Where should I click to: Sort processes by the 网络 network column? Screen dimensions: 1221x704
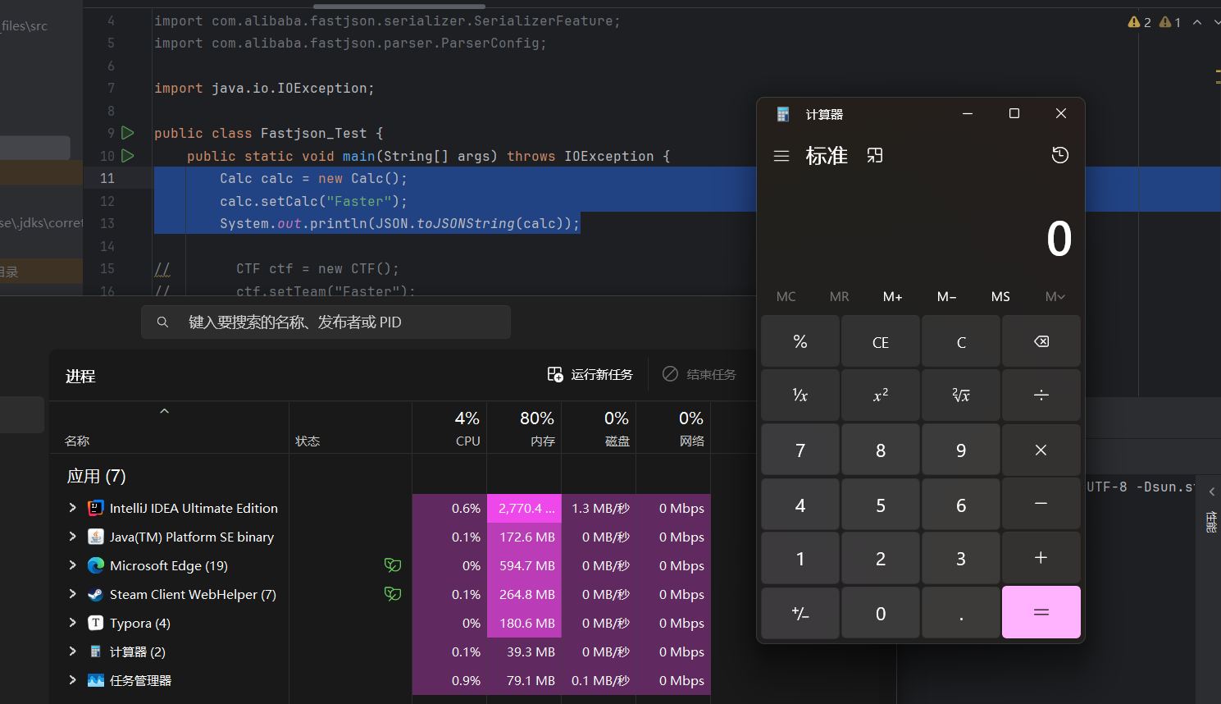click(673, 427)
